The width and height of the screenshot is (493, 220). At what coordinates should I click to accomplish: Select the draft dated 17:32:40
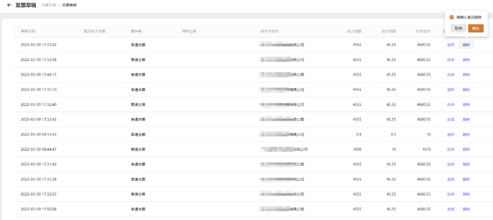pyautogui.click(x=451, y=104)
